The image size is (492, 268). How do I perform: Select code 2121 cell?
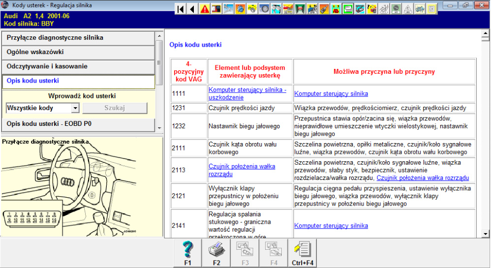[188, 196]
